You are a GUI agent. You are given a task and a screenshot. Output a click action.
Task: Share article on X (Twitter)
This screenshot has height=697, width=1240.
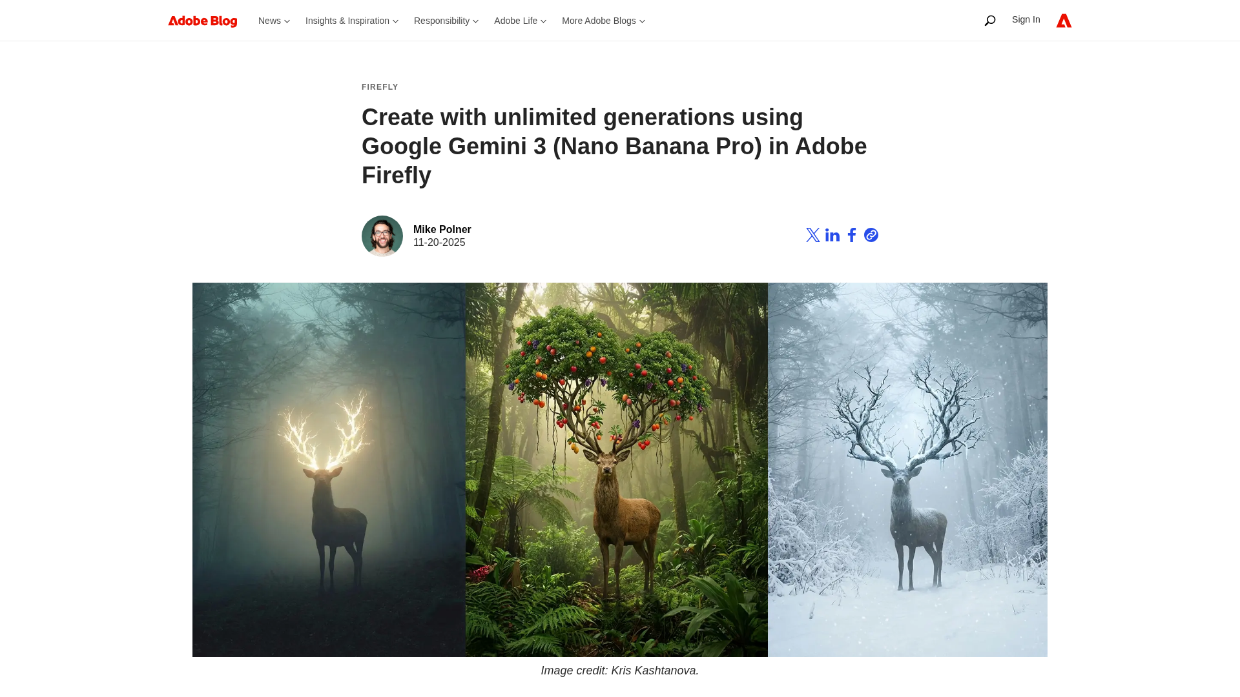point(812,235)
